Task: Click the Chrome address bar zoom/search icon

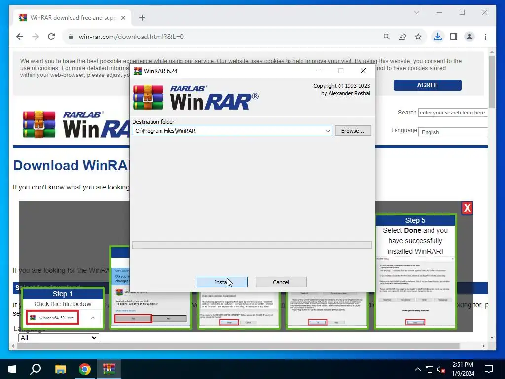Action: point(387,37)
